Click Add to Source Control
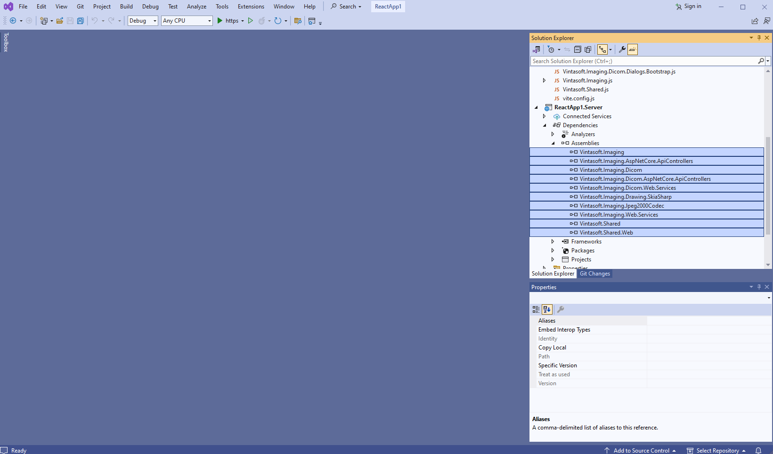Image resolution: width=773 pixels, height=454 pixels. [641, 450]
